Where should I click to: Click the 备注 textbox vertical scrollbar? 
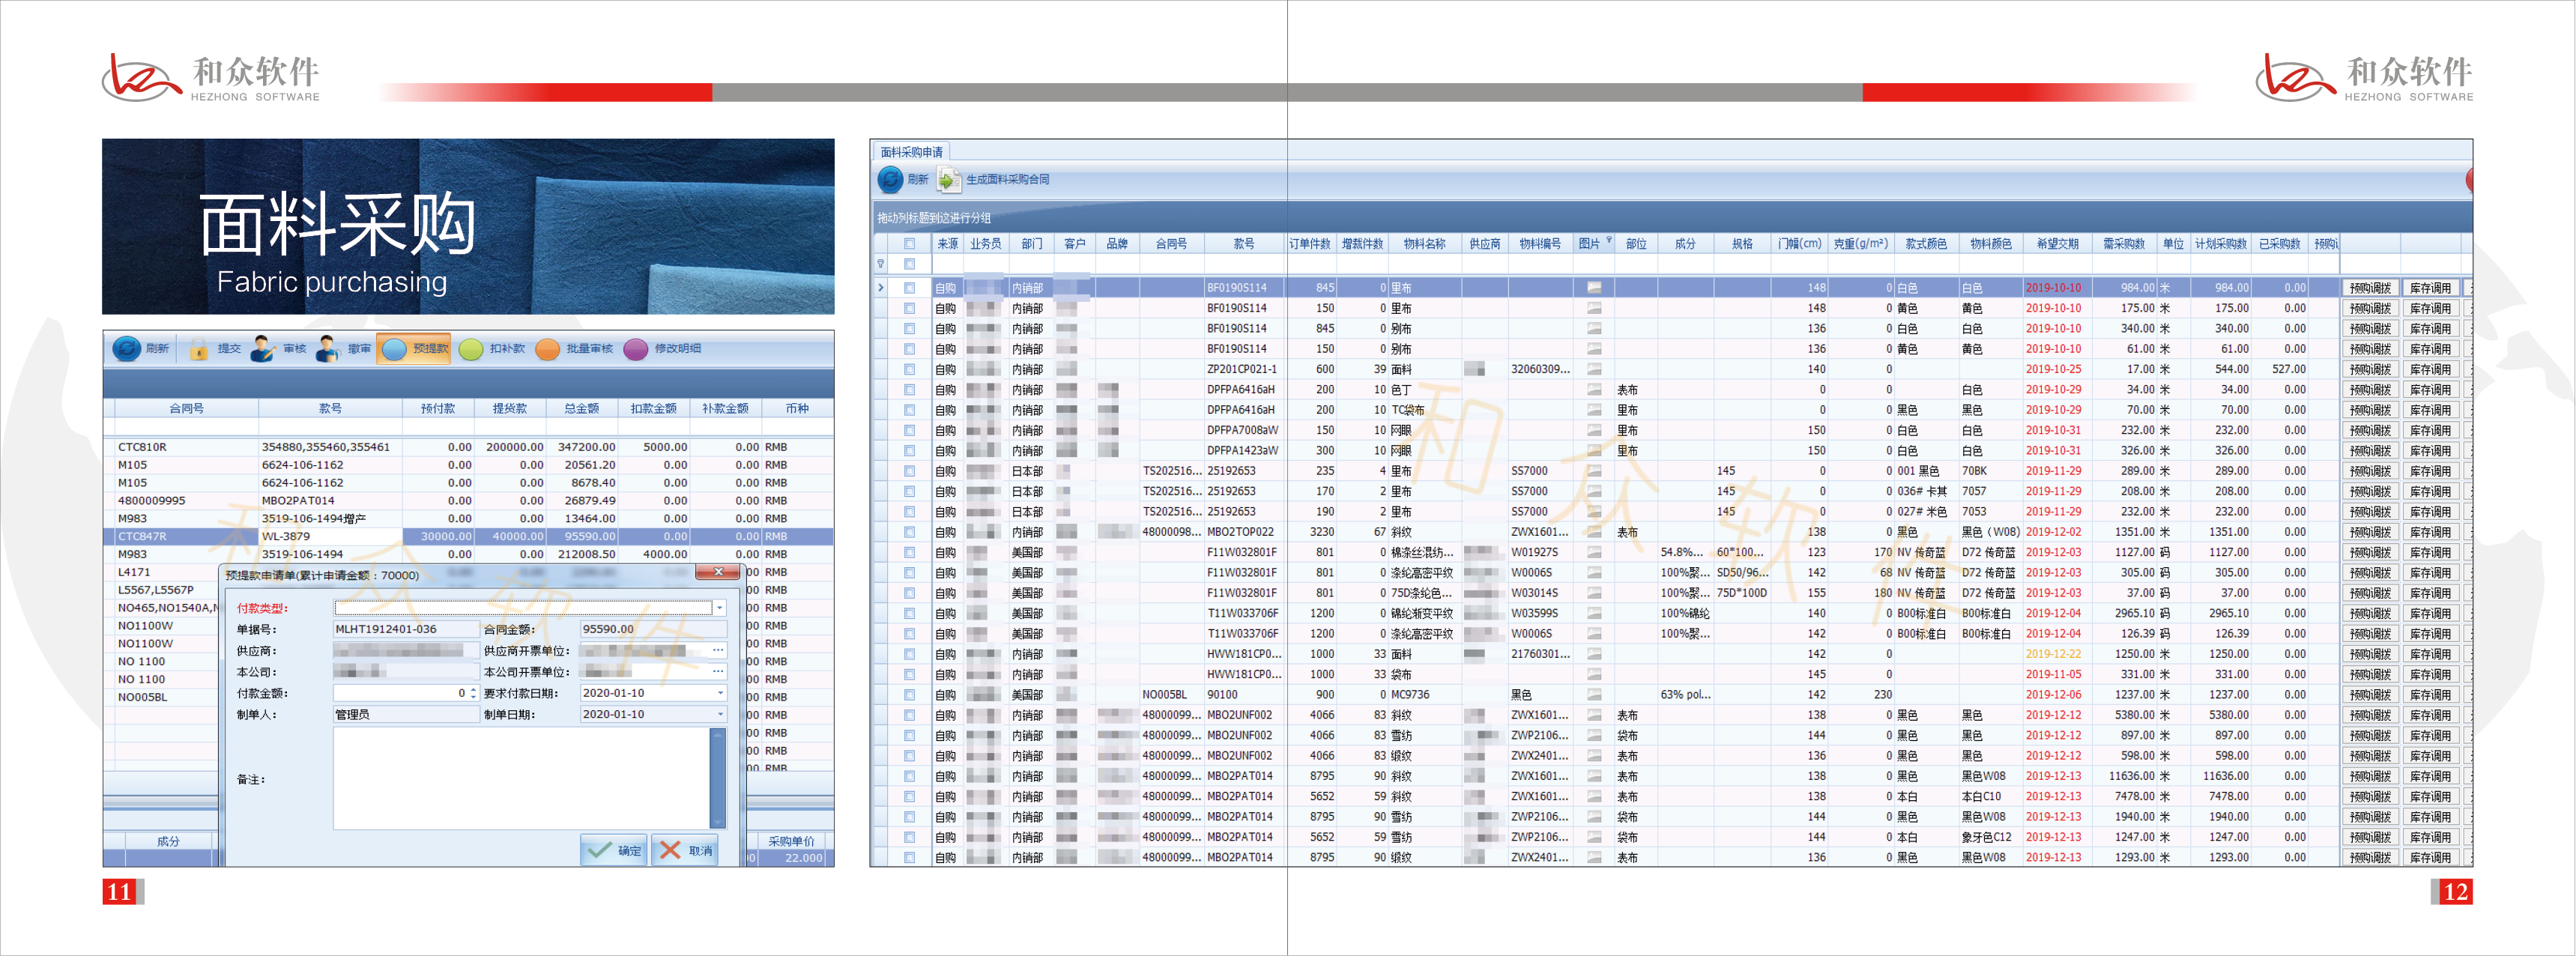717,778
